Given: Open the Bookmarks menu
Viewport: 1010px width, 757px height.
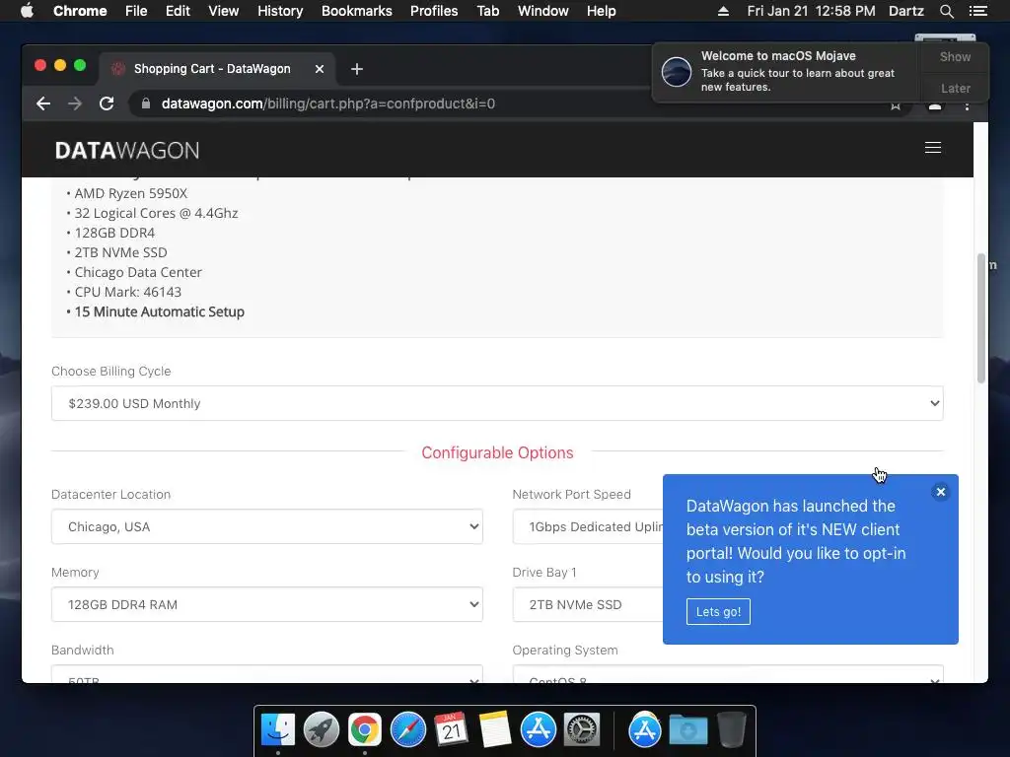Looking at the screenshot, I should point(357,11).
